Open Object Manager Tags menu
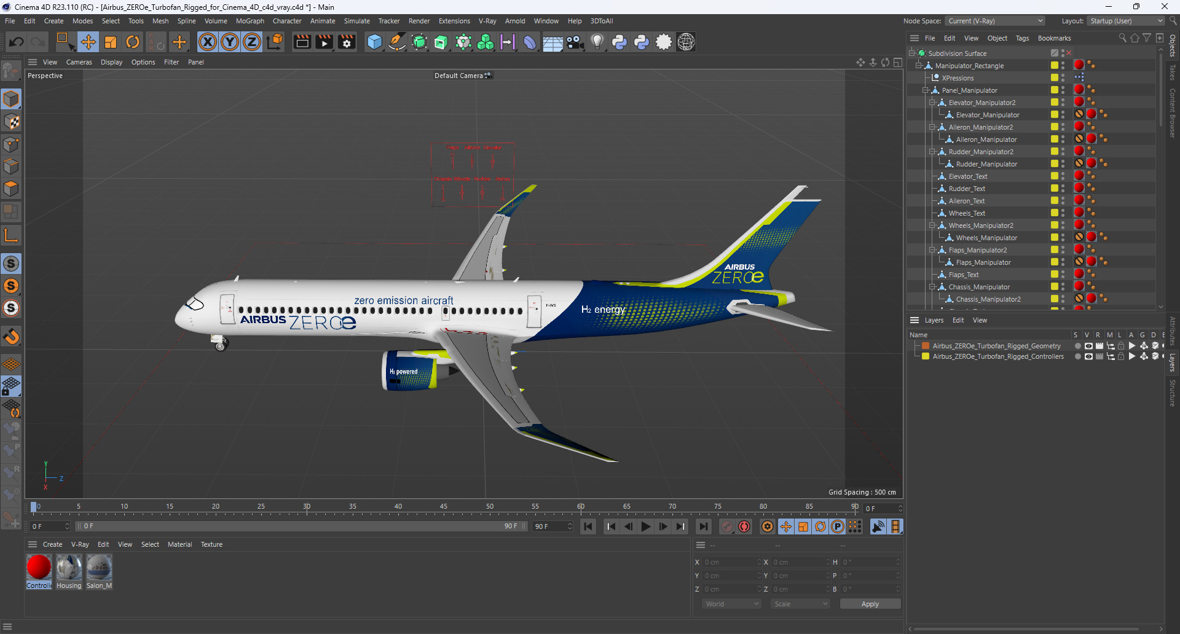 pos(1022,38)
